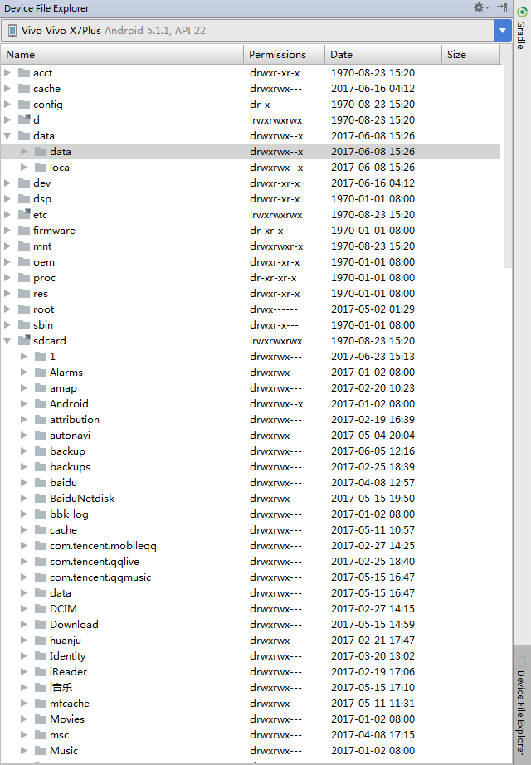Select the baidu folder
Viewport: 531px width, 765px height.
click(x=63, y=483)
